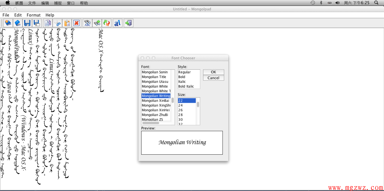Open Find with the binoculars ABC icon
This screenshot has height=191, width=384.
[x=87, y=23]
